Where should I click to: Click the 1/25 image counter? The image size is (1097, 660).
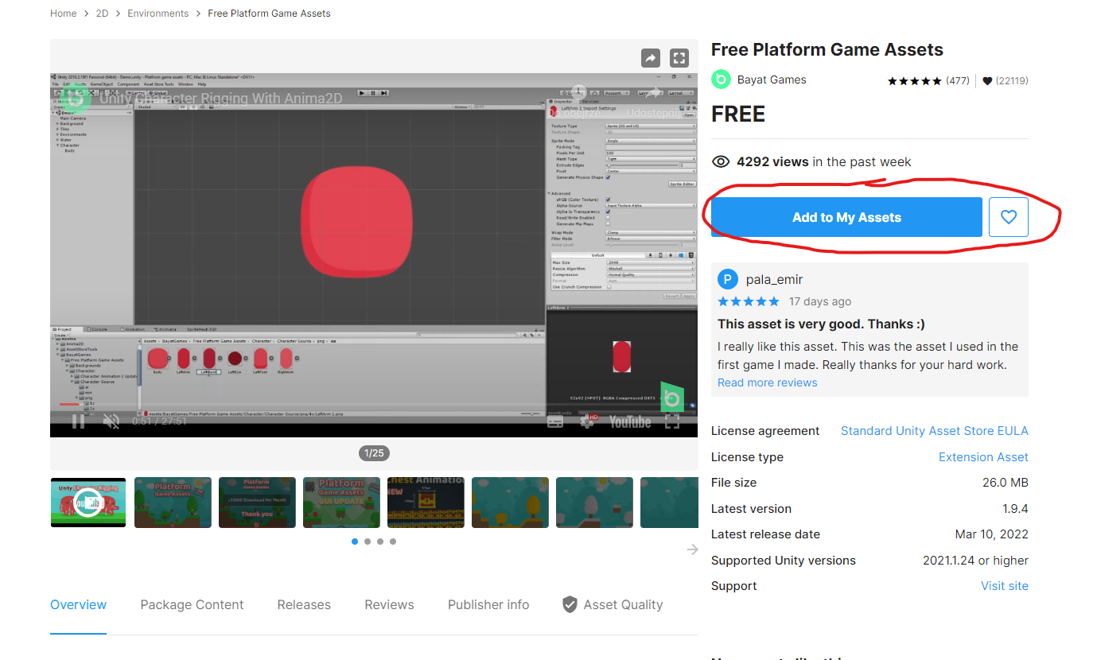tap(374, 453)
